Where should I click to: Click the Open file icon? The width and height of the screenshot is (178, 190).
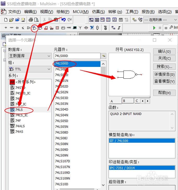pos(11,20)
